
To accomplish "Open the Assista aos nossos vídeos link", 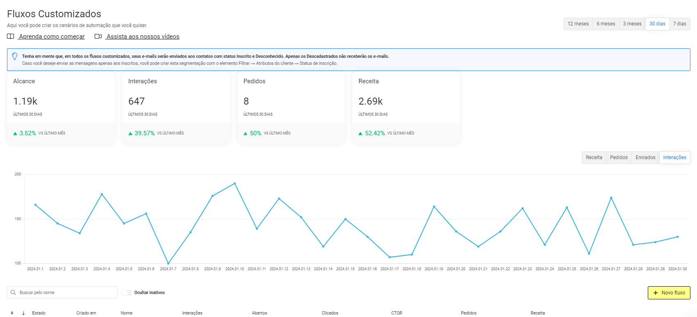I will click(143, 36).
